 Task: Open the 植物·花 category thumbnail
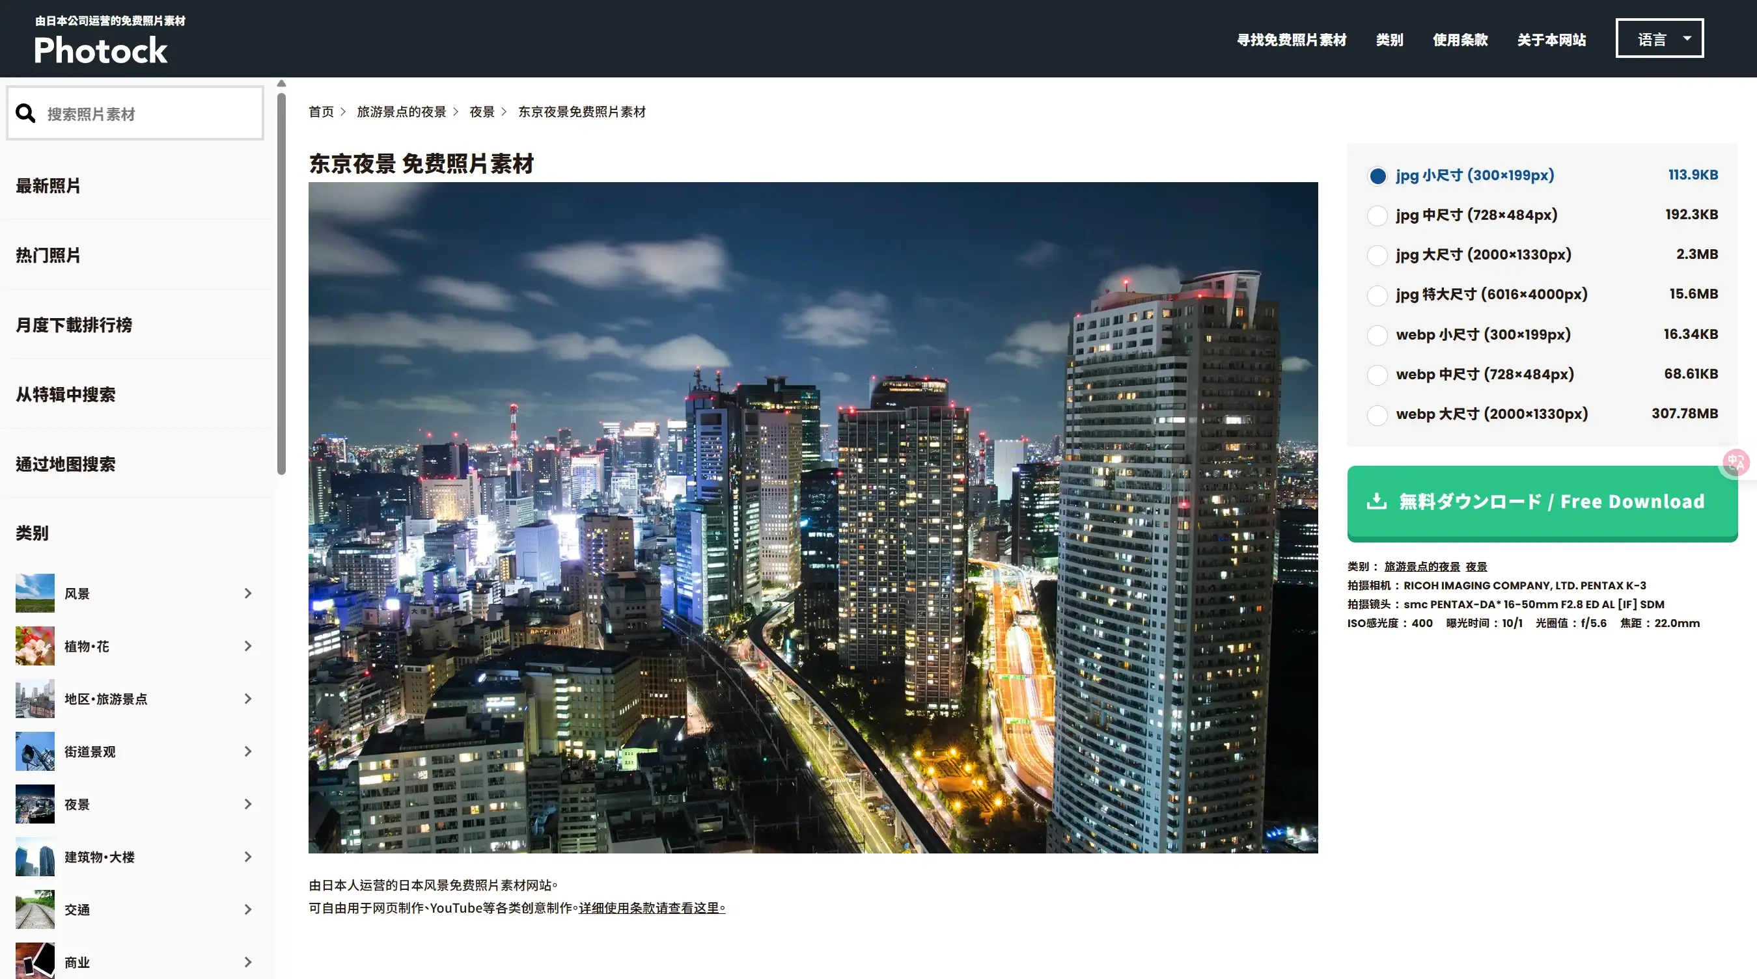point(35,646)
